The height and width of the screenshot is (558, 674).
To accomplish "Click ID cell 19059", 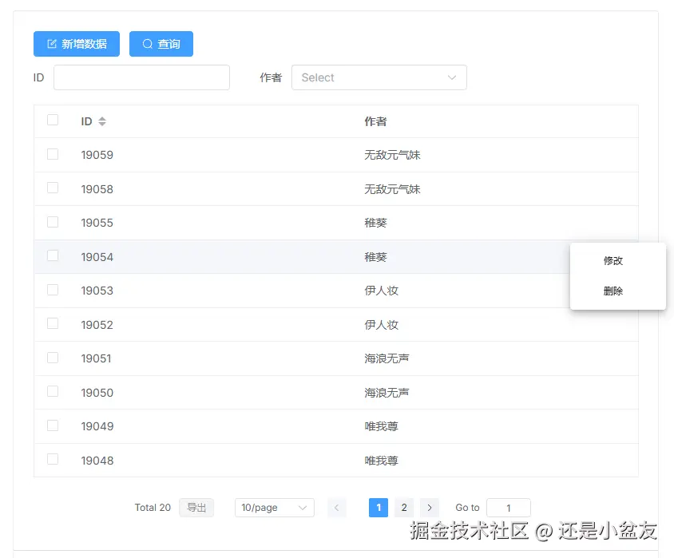I will point(97,155).
